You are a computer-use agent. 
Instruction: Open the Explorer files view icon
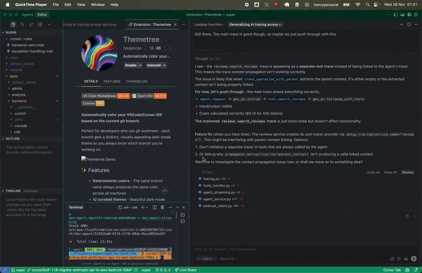[x=13, y=24]
